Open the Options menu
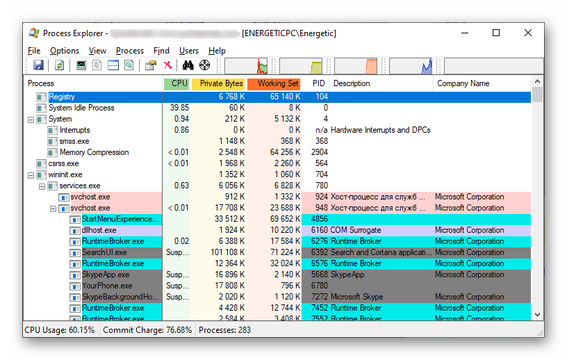 (x=65, y=51)
